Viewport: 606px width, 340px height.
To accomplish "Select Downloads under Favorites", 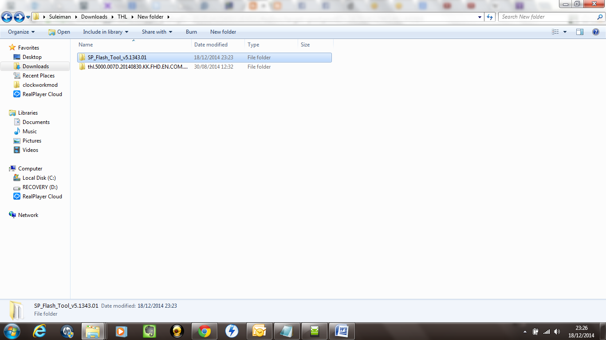I will (35, 66).
